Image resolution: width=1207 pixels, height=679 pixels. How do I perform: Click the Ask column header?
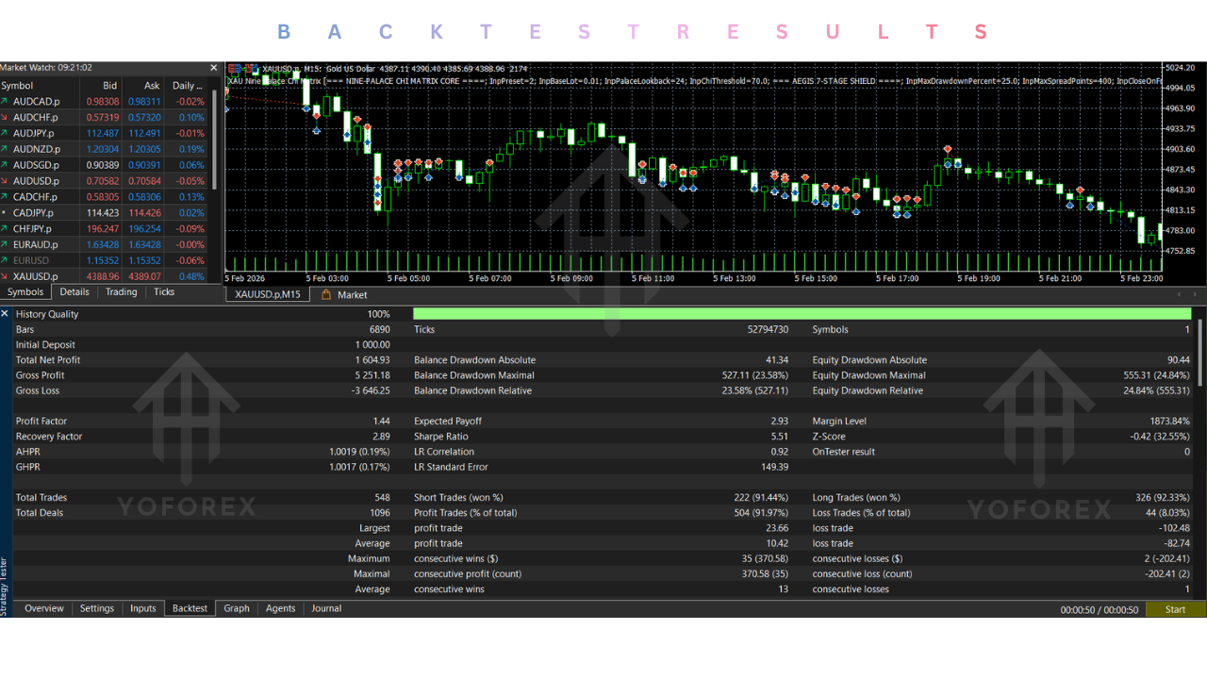click(x=152, y=86)
